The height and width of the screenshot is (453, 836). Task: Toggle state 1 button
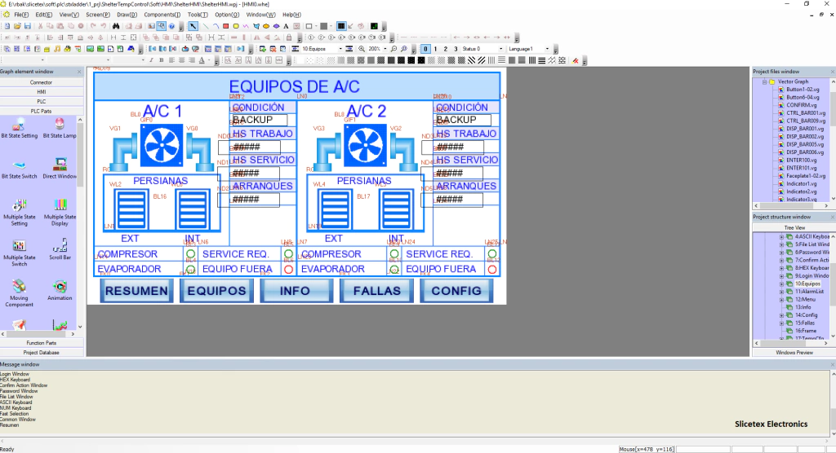click(436, 49)
